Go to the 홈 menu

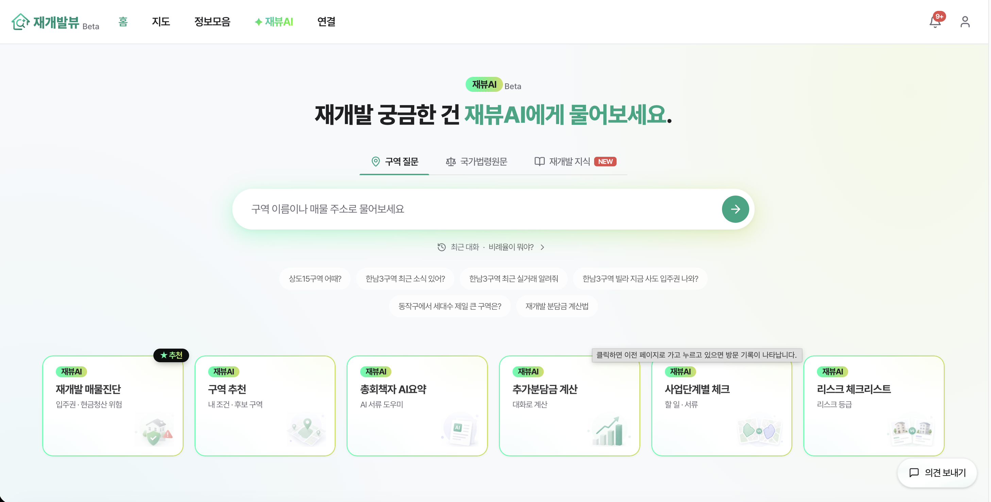(x=123, y=21)
